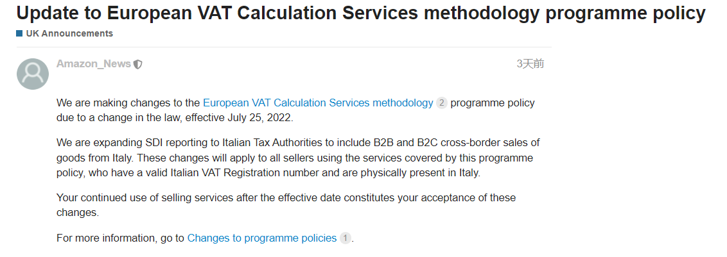727x257 pixels.
Task: Click the click-count badge showing 1
Action: 345,238
